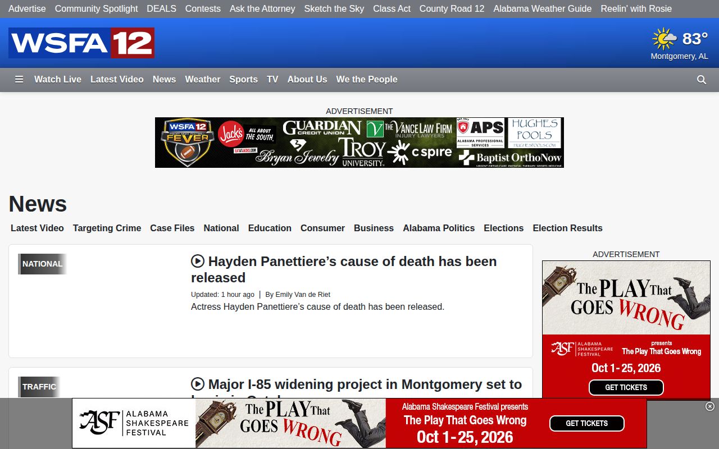Close the bottom banner ad
This screenshot has width=719, height=449.
[x=710, y=406]
